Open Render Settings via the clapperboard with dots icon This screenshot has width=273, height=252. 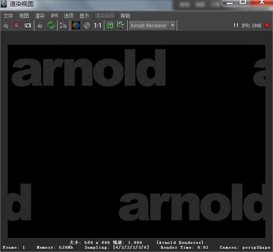click(x=64, y=25)
